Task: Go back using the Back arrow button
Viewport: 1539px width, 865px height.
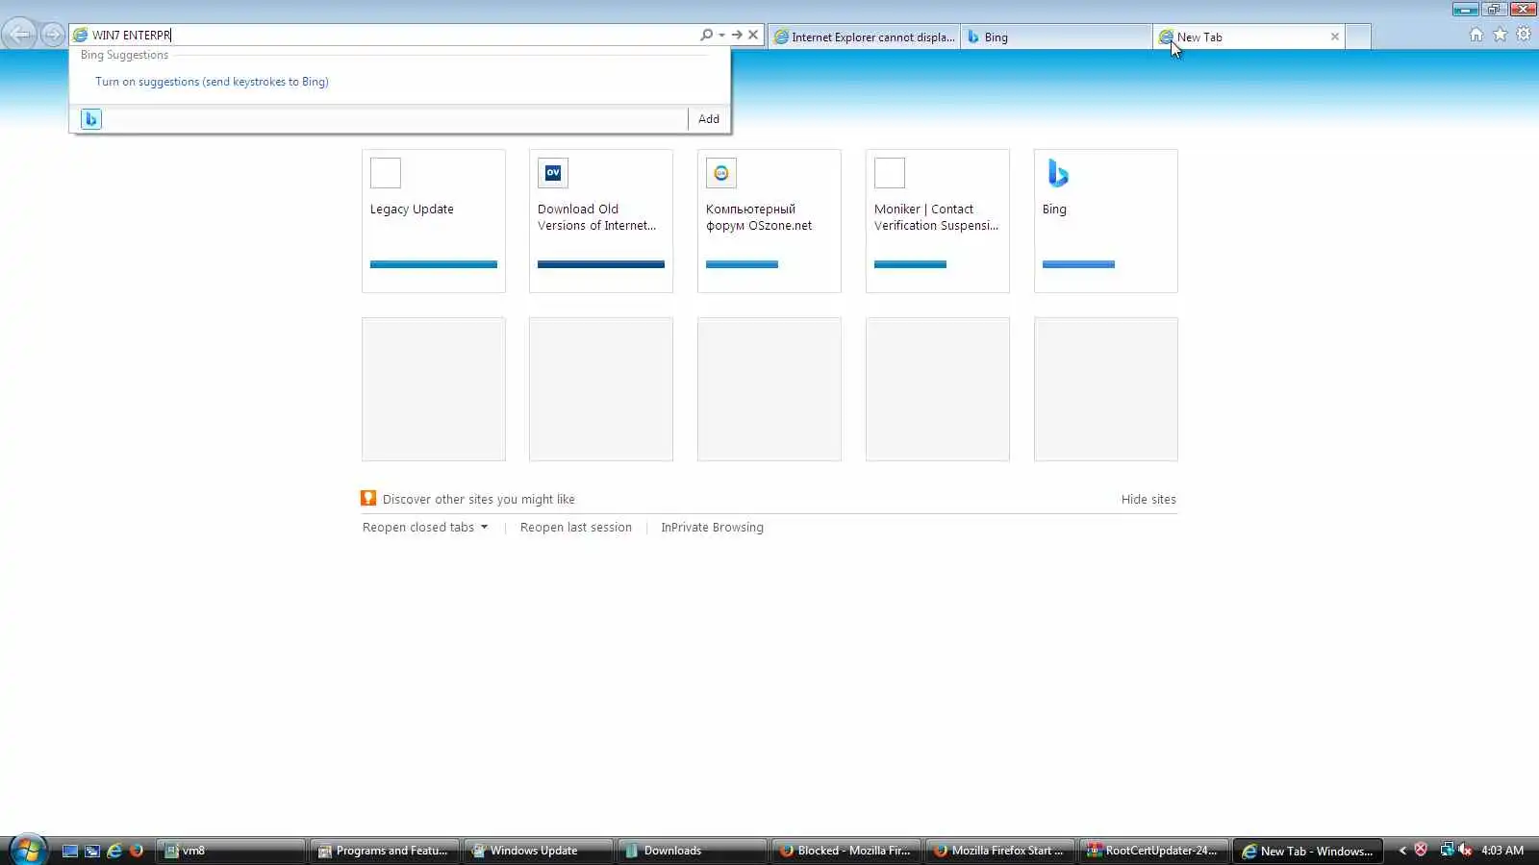Action: click(x=20, y=35)
